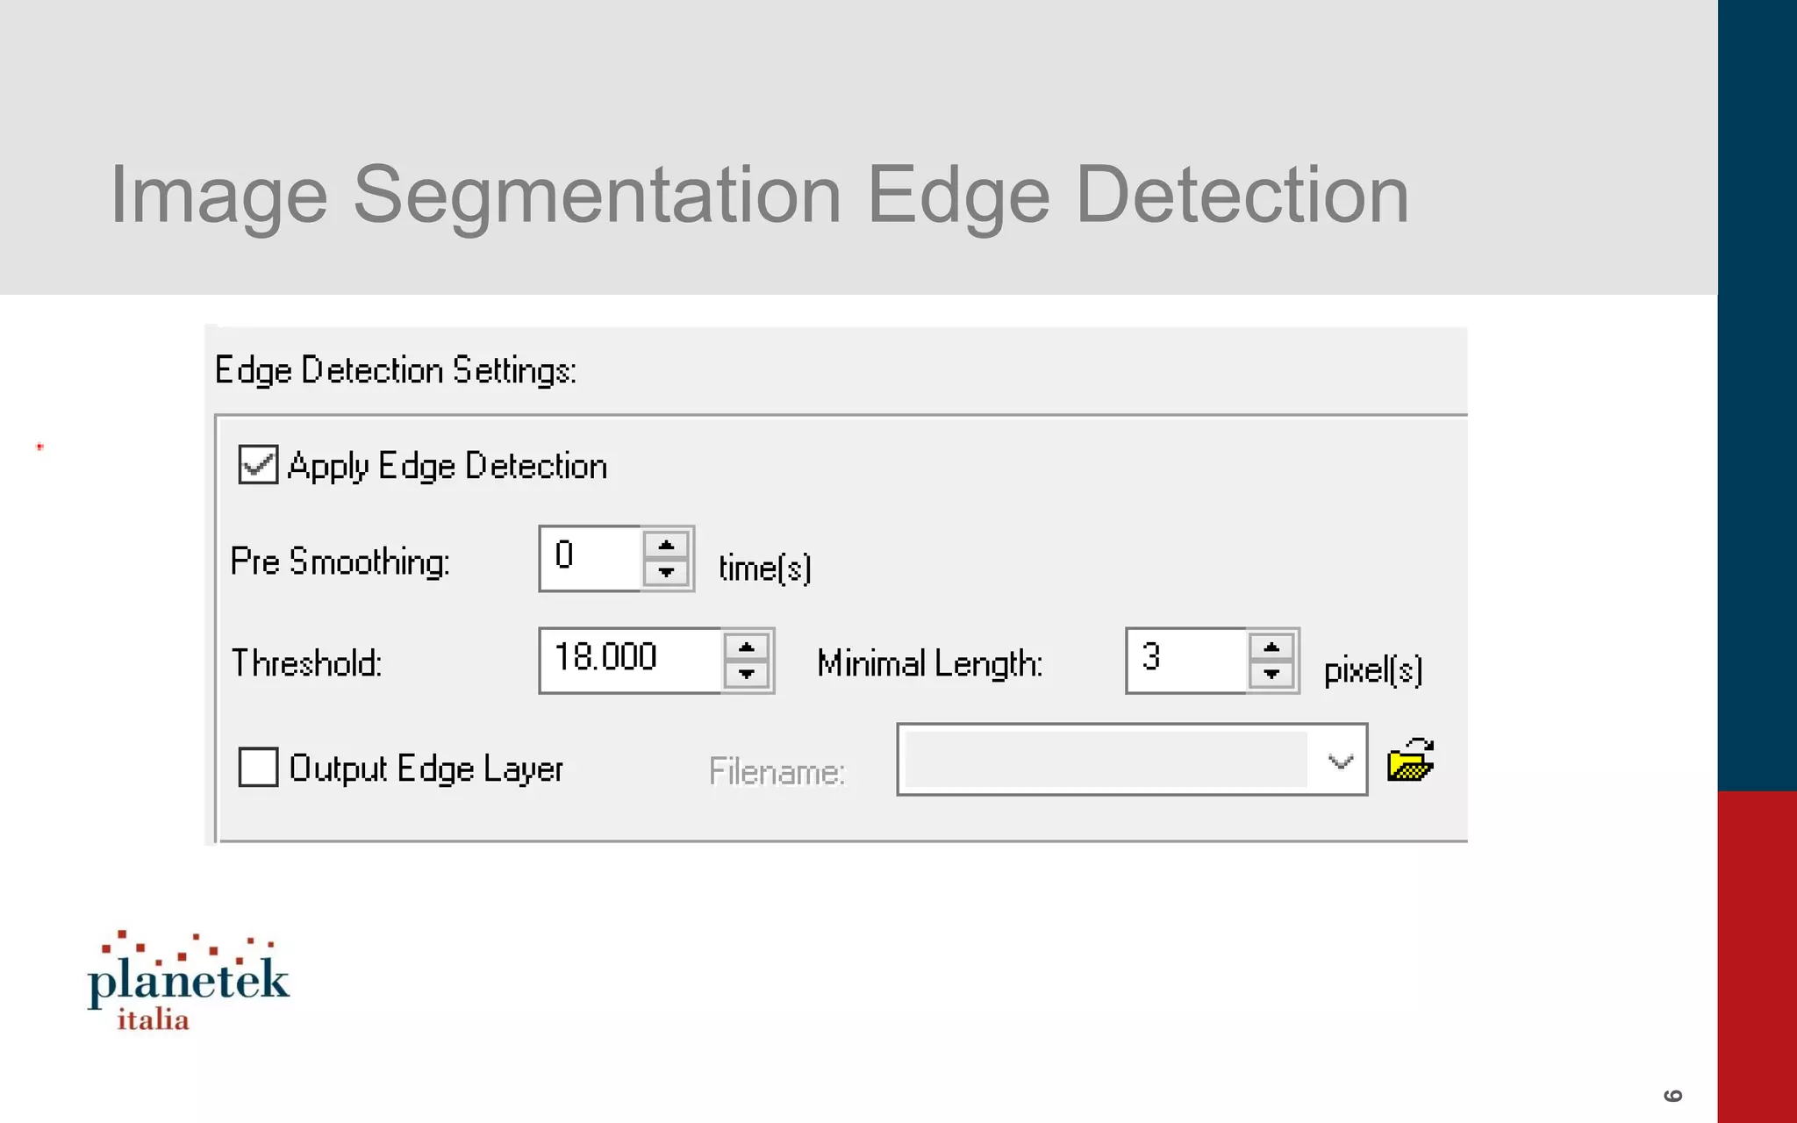This screenshot has height=1123, width=1797.
Task: Click the yellow folder browse icon
Action: click(x=1410, y=760)
